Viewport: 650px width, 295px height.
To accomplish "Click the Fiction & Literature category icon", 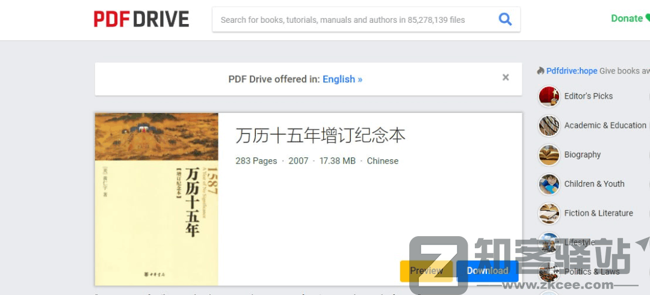I will tap(549, 214).
